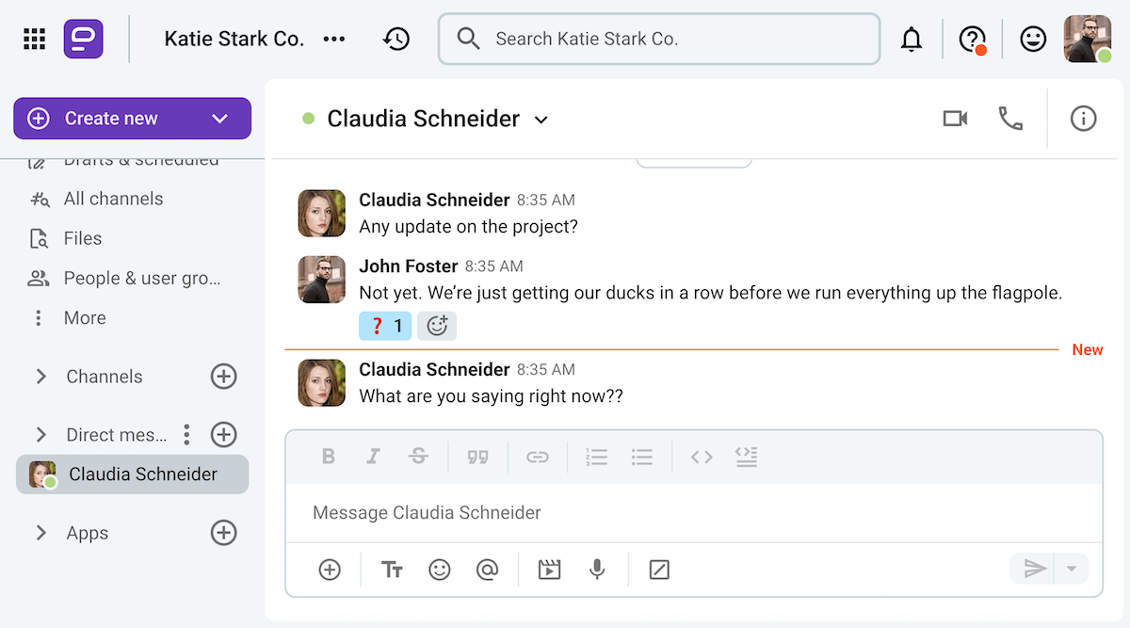The image size is (1130, 628).
Task: Open the Files section
Action: 82,238
